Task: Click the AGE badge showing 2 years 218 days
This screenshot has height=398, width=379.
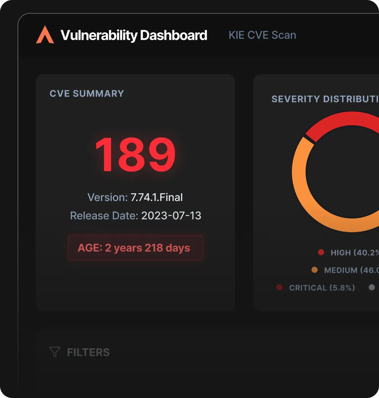Action: click(135, 248)
